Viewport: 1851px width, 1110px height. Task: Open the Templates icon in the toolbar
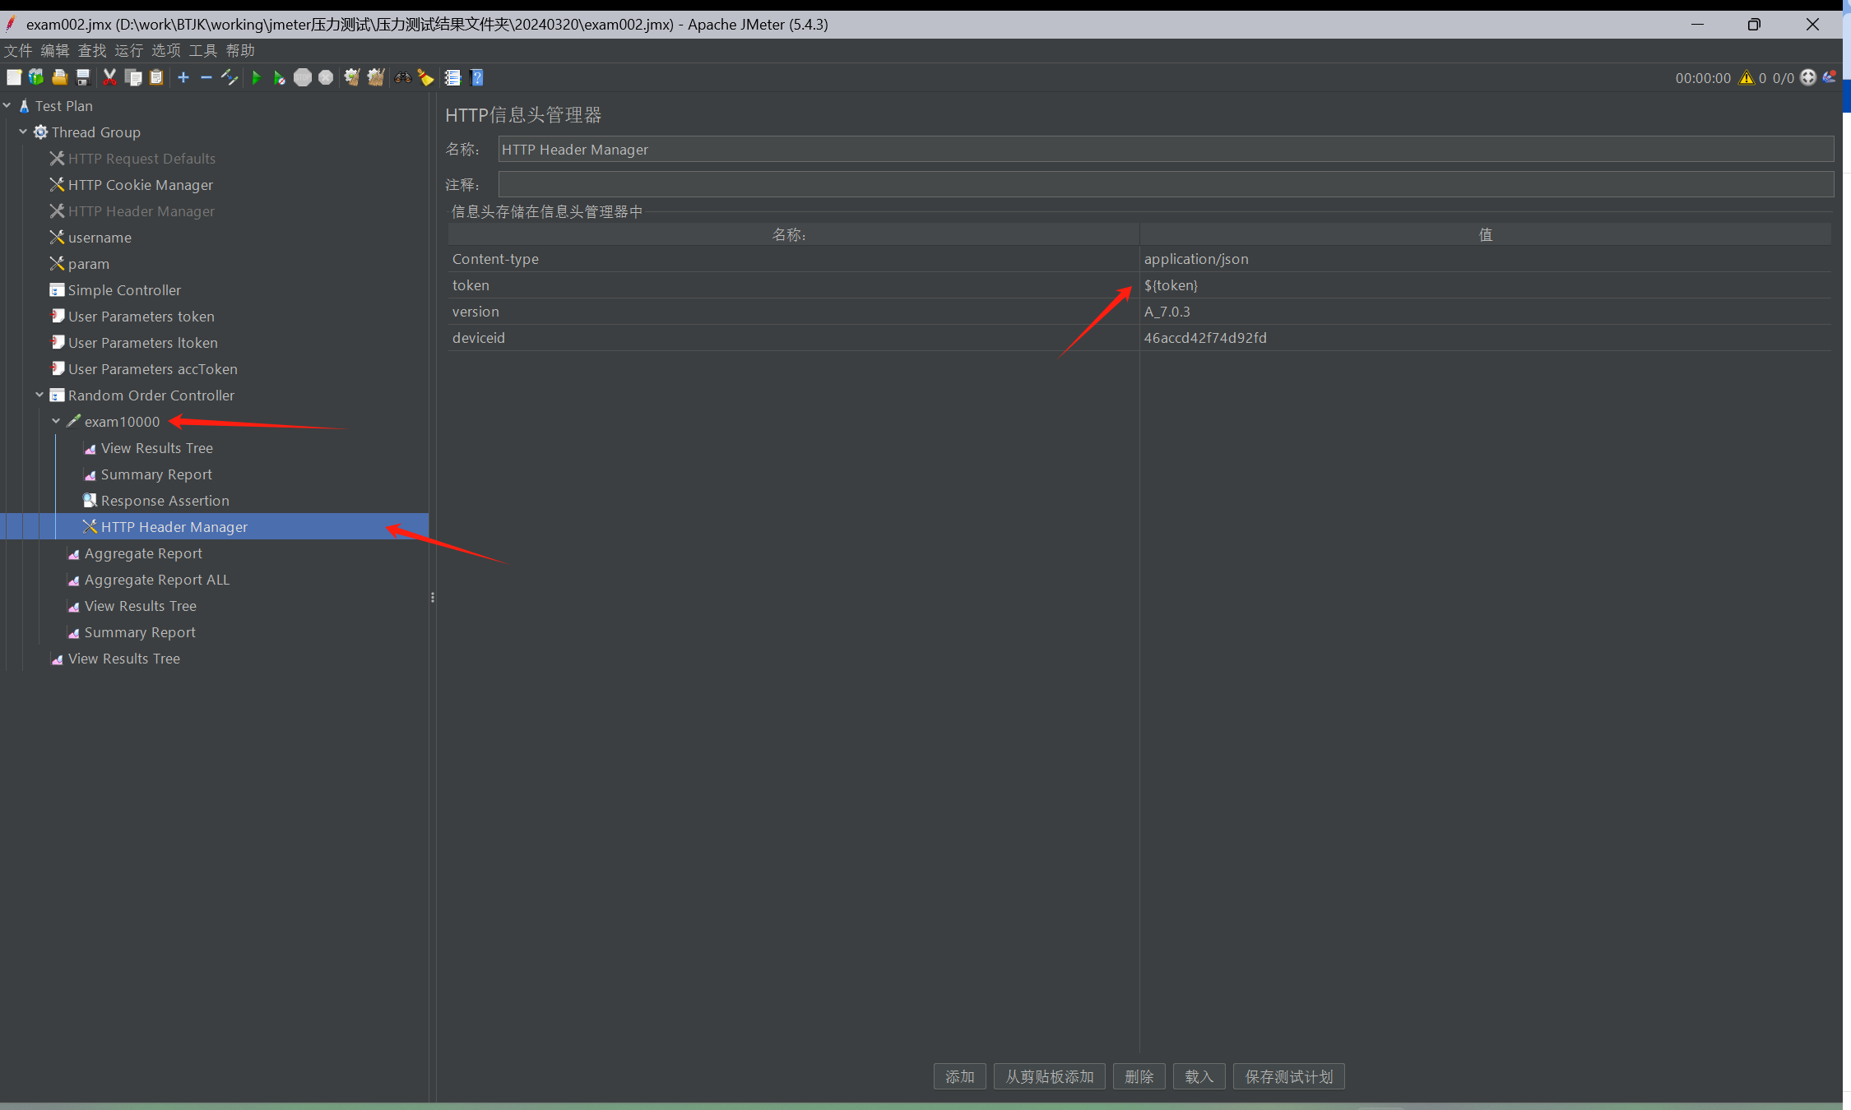36,77
